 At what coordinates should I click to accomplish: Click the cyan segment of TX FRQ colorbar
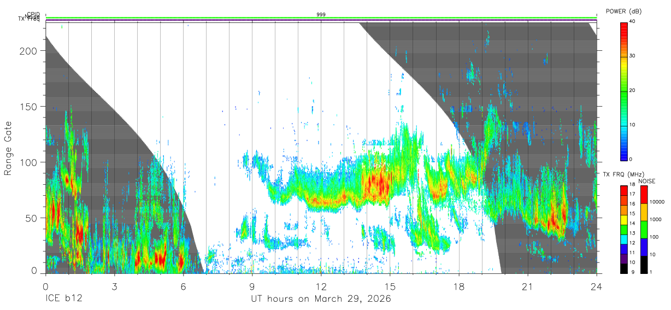[623, 239]
